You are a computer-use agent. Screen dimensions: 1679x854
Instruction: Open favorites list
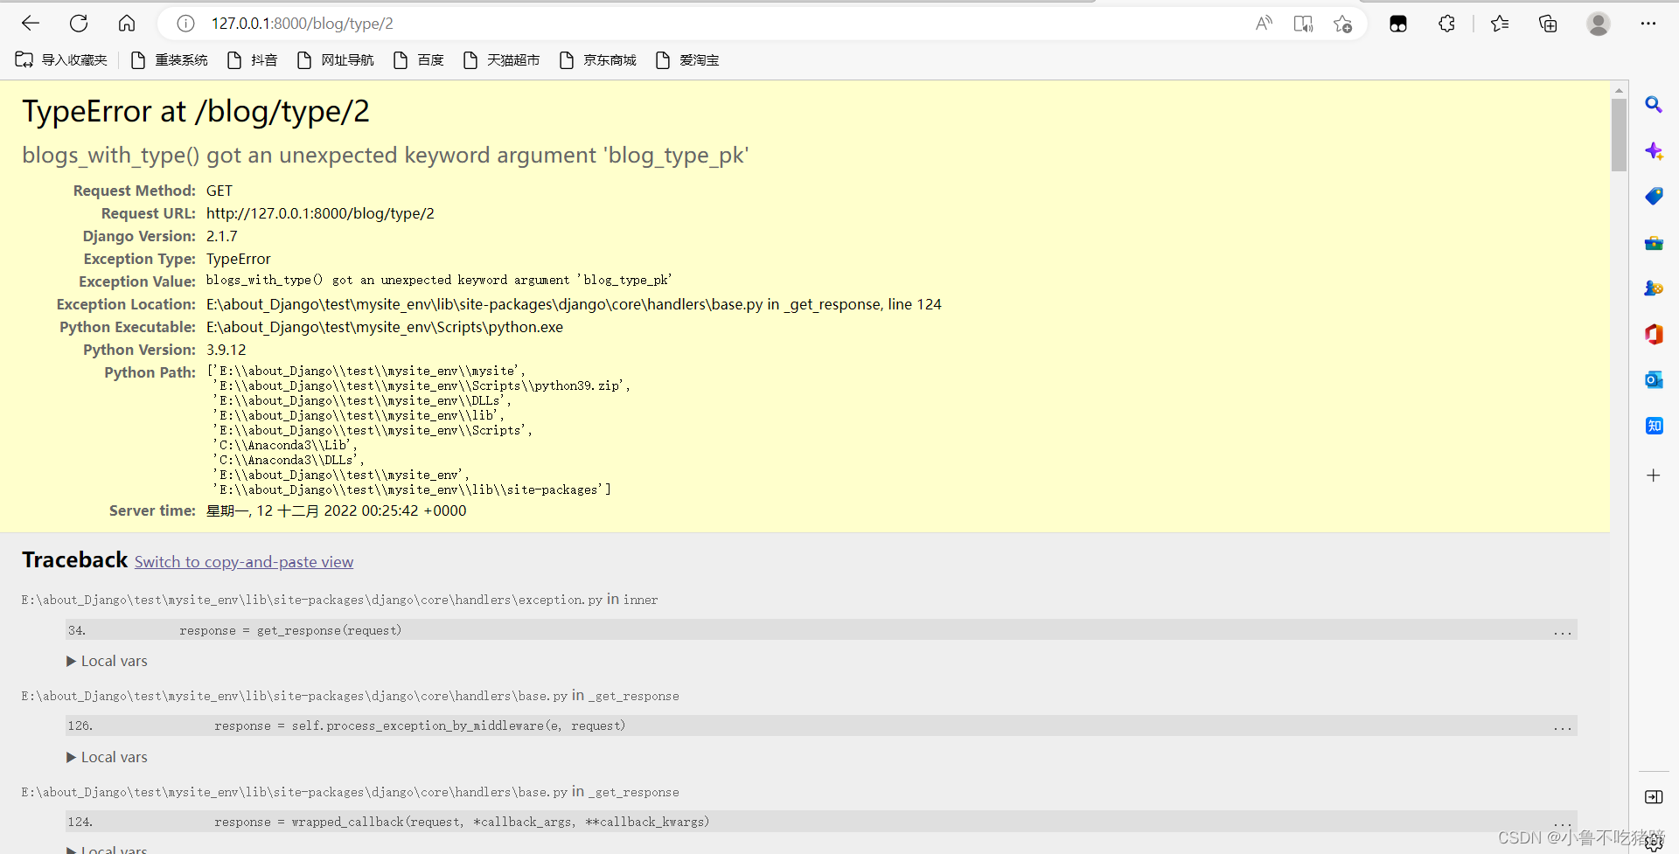click(1500, 24)
